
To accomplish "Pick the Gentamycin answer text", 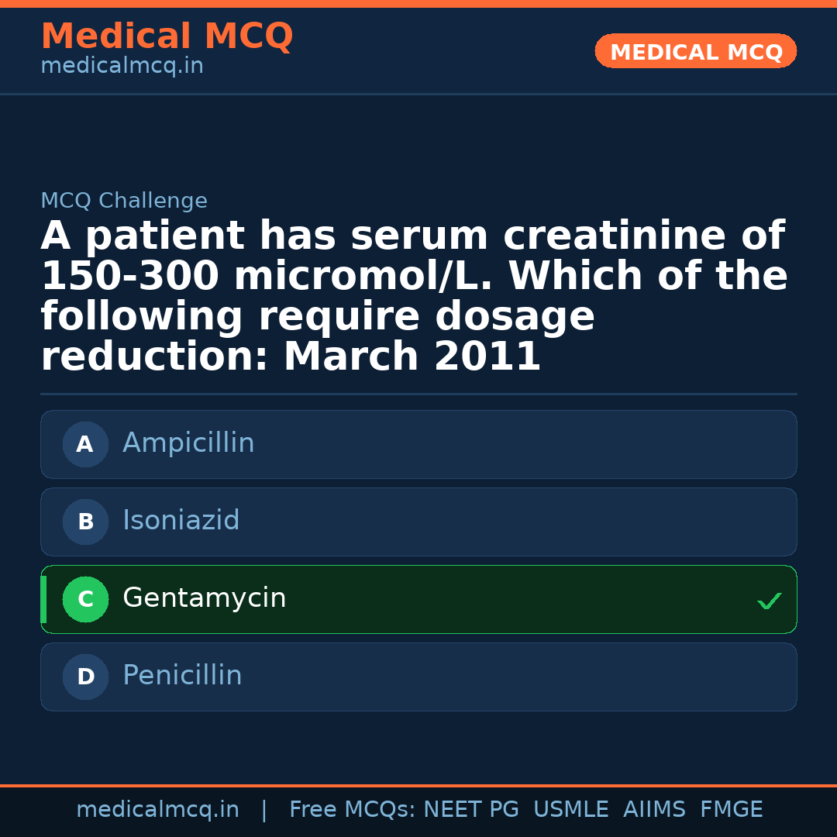I will (205, 598).
